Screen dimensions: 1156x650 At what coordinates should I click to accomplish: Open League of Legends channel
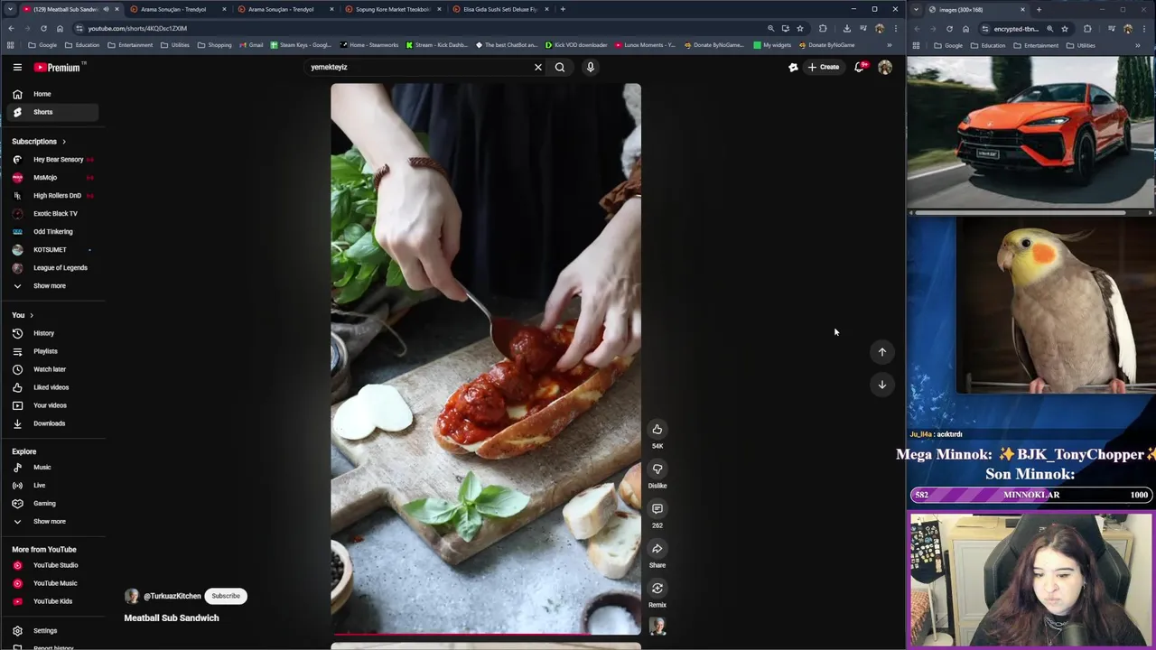coord(53,268)
